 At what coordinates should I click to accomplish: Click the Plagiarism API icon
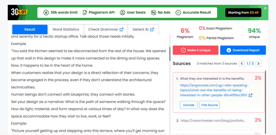(x=85, y=12)
